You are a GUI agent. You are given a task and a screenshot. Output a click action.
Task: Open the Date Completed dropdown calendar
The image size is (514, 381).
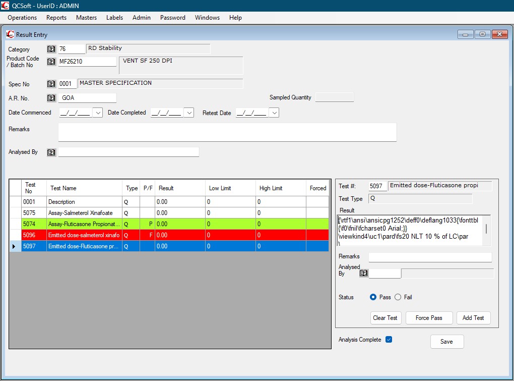pos(189,113)
